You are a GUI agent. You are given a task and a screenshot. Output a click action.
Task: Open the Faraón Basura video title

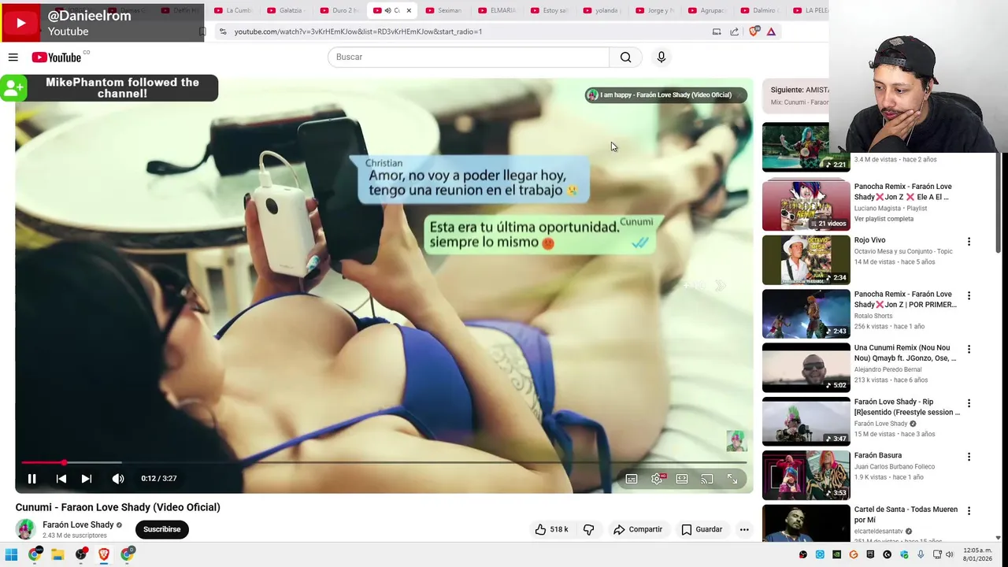pos(878,455)
